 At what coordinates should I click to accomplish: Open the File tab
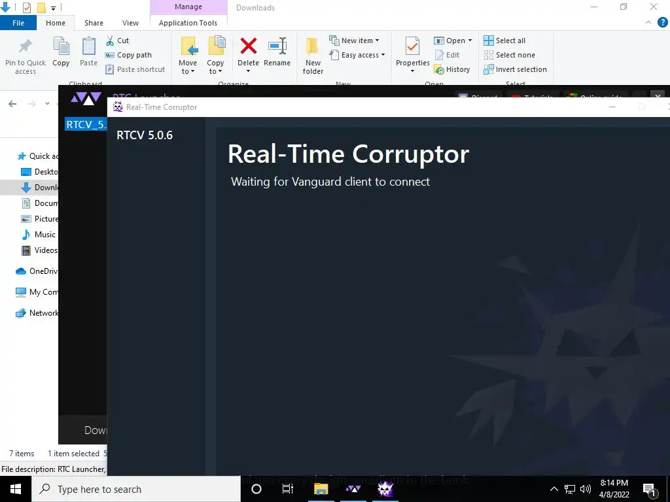click(x=18, y=23)
